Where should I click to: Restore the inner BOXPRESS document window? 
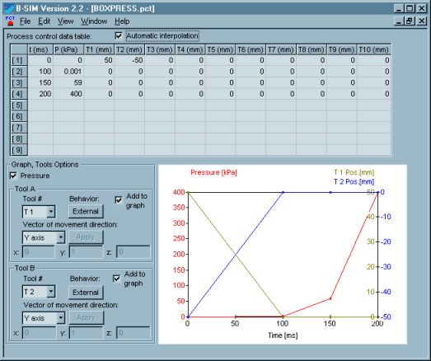[410, 21]
